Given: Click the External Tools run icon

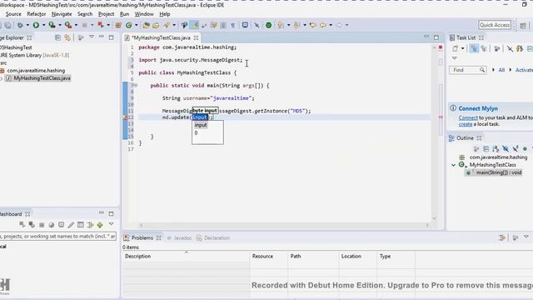Looking at the screenshot, I should [68, 25].
